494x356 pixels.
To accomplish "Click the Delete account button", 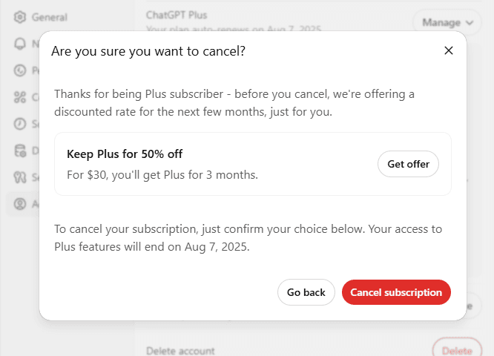I will [x=457, y=350].
